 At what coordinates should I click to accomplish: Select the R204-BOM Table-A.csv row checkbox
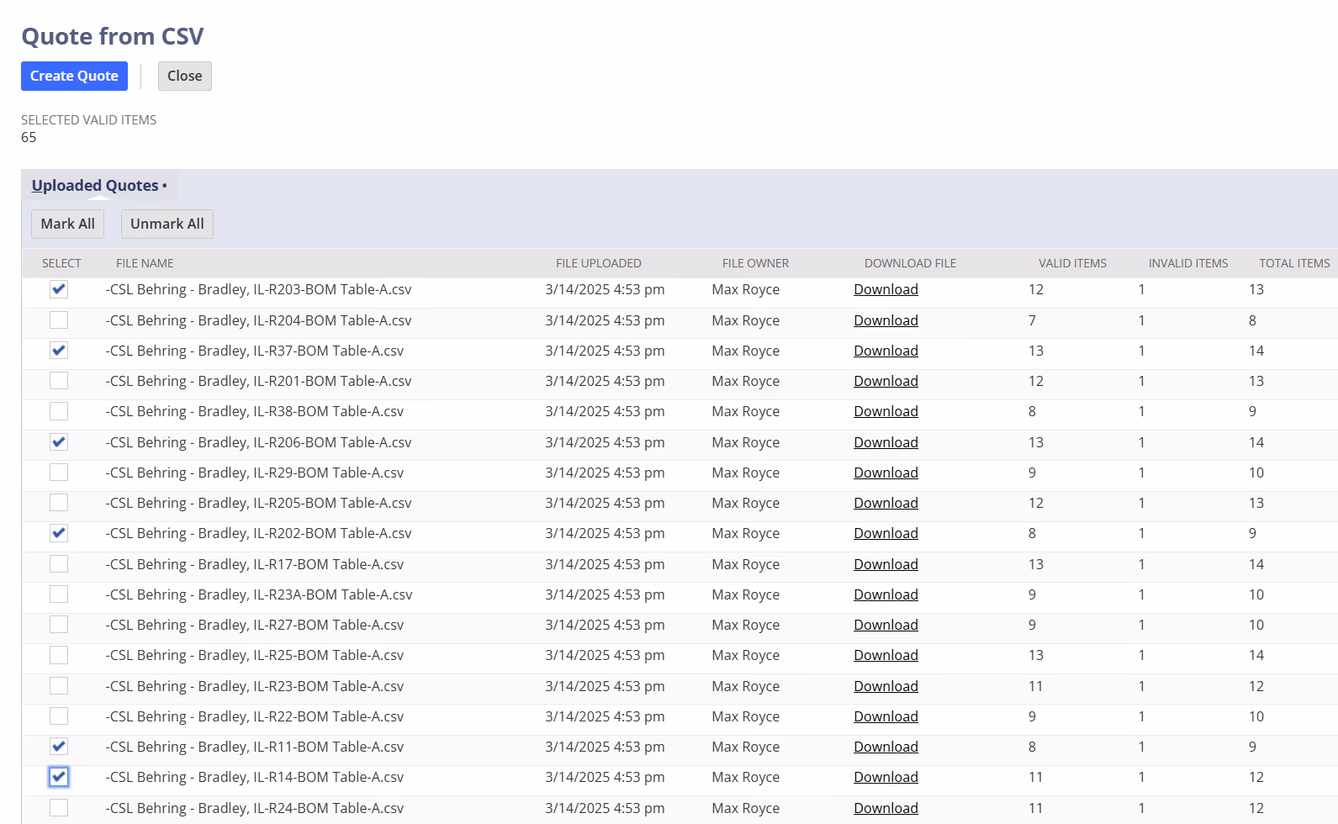pyautogui.click(x=59, y=320)
